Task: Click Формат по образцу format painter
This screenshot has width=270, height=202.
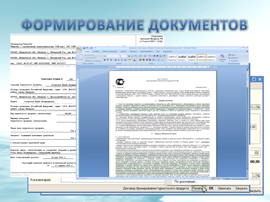Action: pos(93,61)
